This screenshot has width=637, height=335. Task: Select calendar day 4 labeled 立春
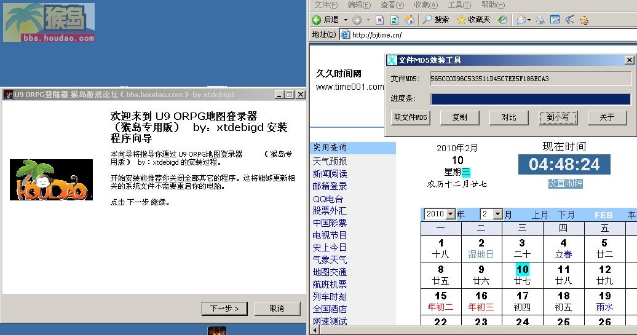[x=563, y=248]
